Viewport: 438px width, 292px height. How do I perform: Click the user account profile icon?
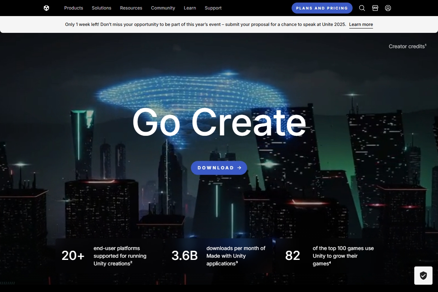(388, 8)
